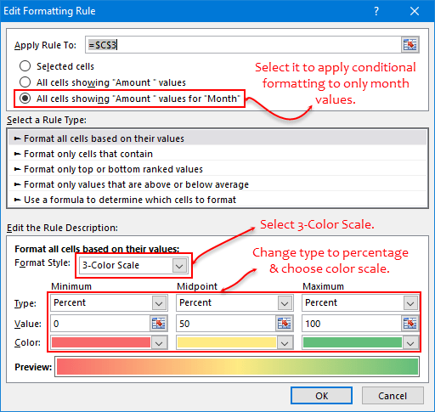
Task: Click the Midpoint value field showing 50
Action: 226,324
